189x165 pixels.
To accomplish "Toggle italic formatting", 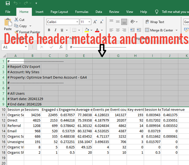I will click(55, 30).
